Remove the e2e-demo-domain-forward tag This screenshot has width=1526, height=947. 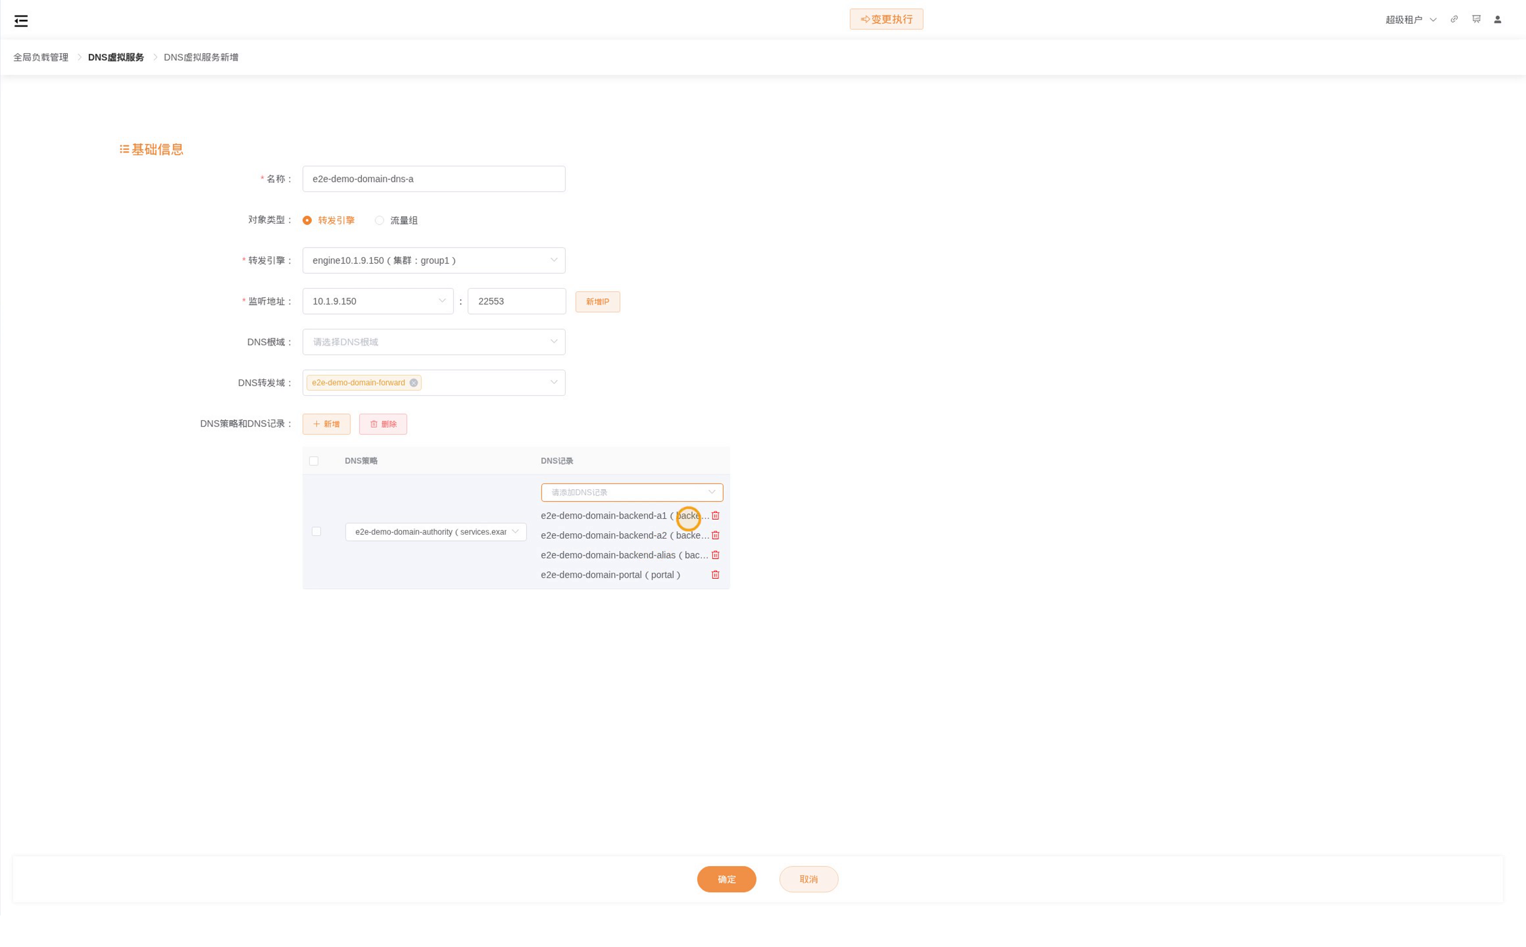click(x=414, y=383)
